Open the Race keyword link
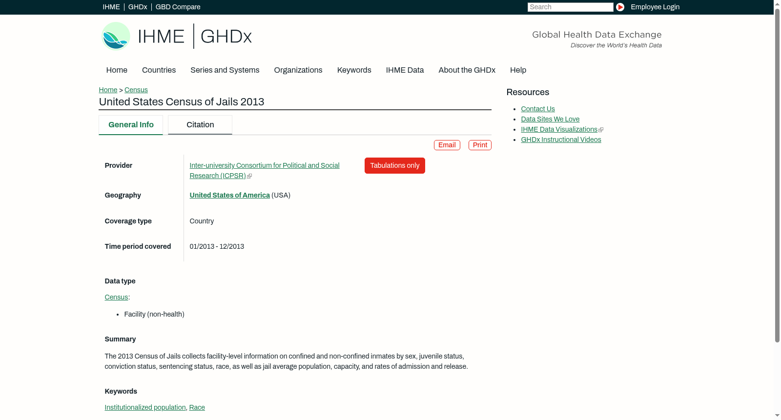The image size is (781, 420). coord(197,407)
